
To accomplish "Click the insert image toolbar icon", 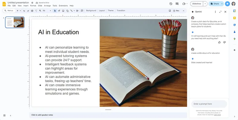I will click(x=63, y=10).
